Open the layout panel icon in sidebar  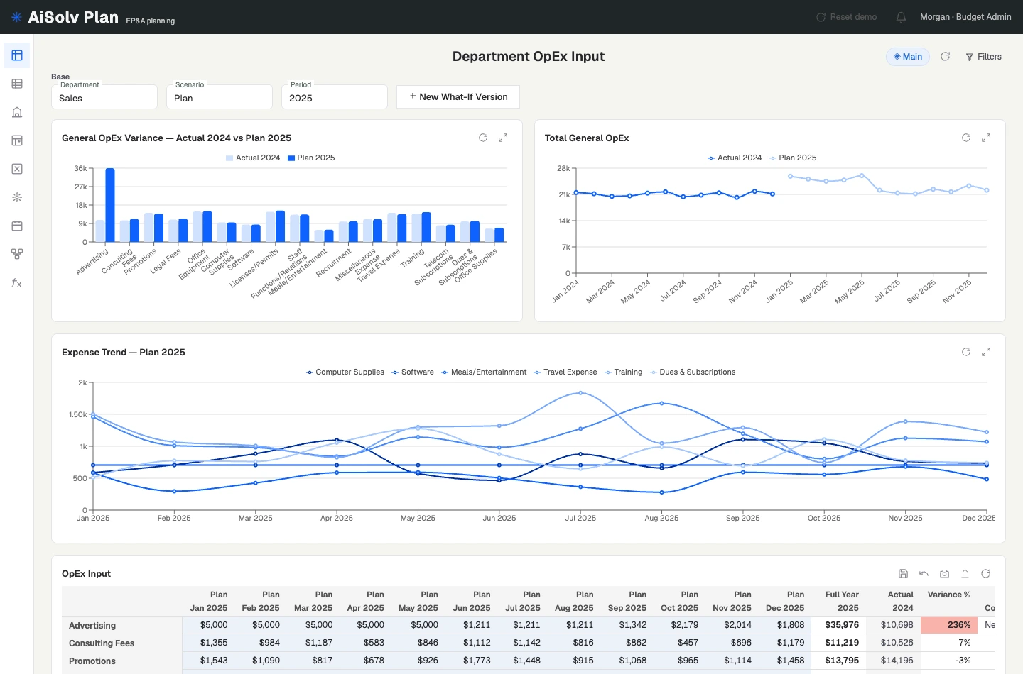click(17, 140)
